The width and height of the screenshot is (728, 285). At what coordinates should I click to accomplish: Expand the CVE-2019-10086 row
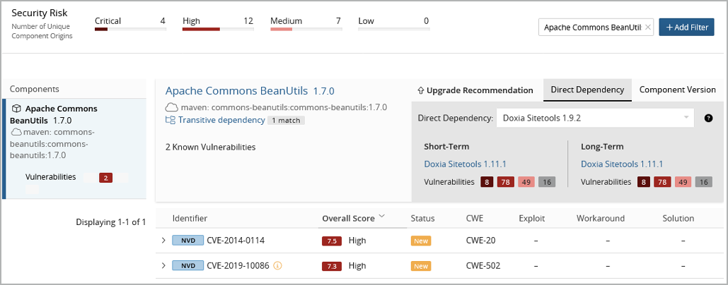point(163,266)
